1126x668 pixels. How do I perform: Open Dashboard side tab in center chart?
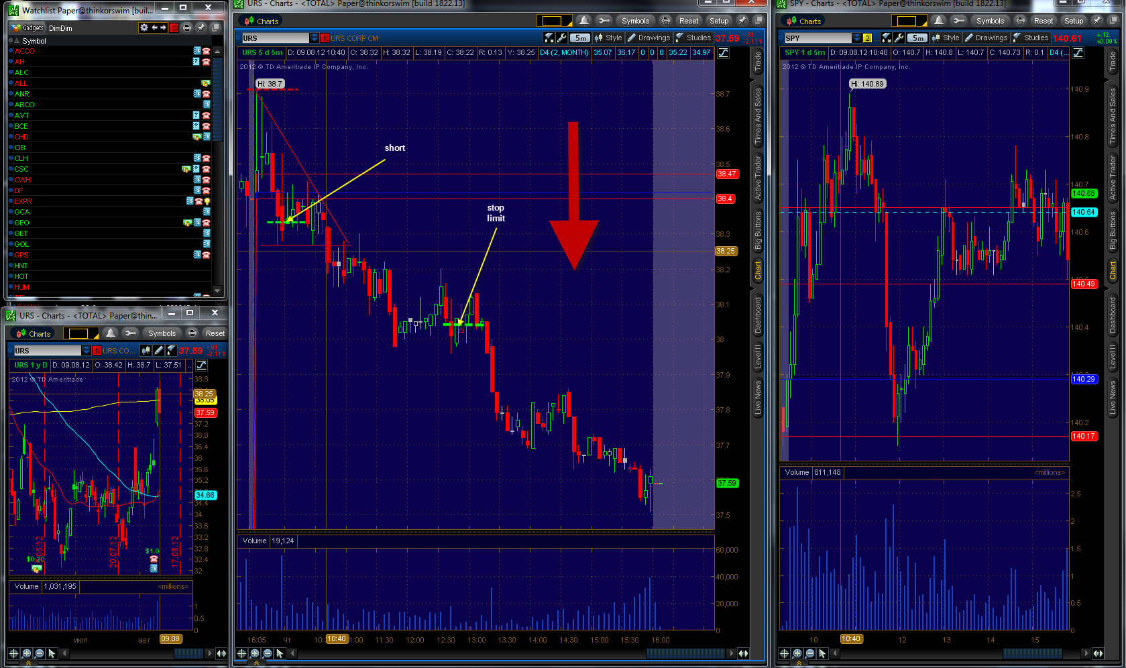click(x=758, y=314)
